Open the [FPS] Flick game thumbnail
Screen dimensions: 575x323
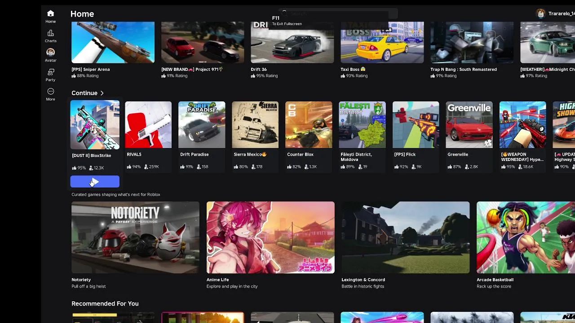tap(416, 125)
